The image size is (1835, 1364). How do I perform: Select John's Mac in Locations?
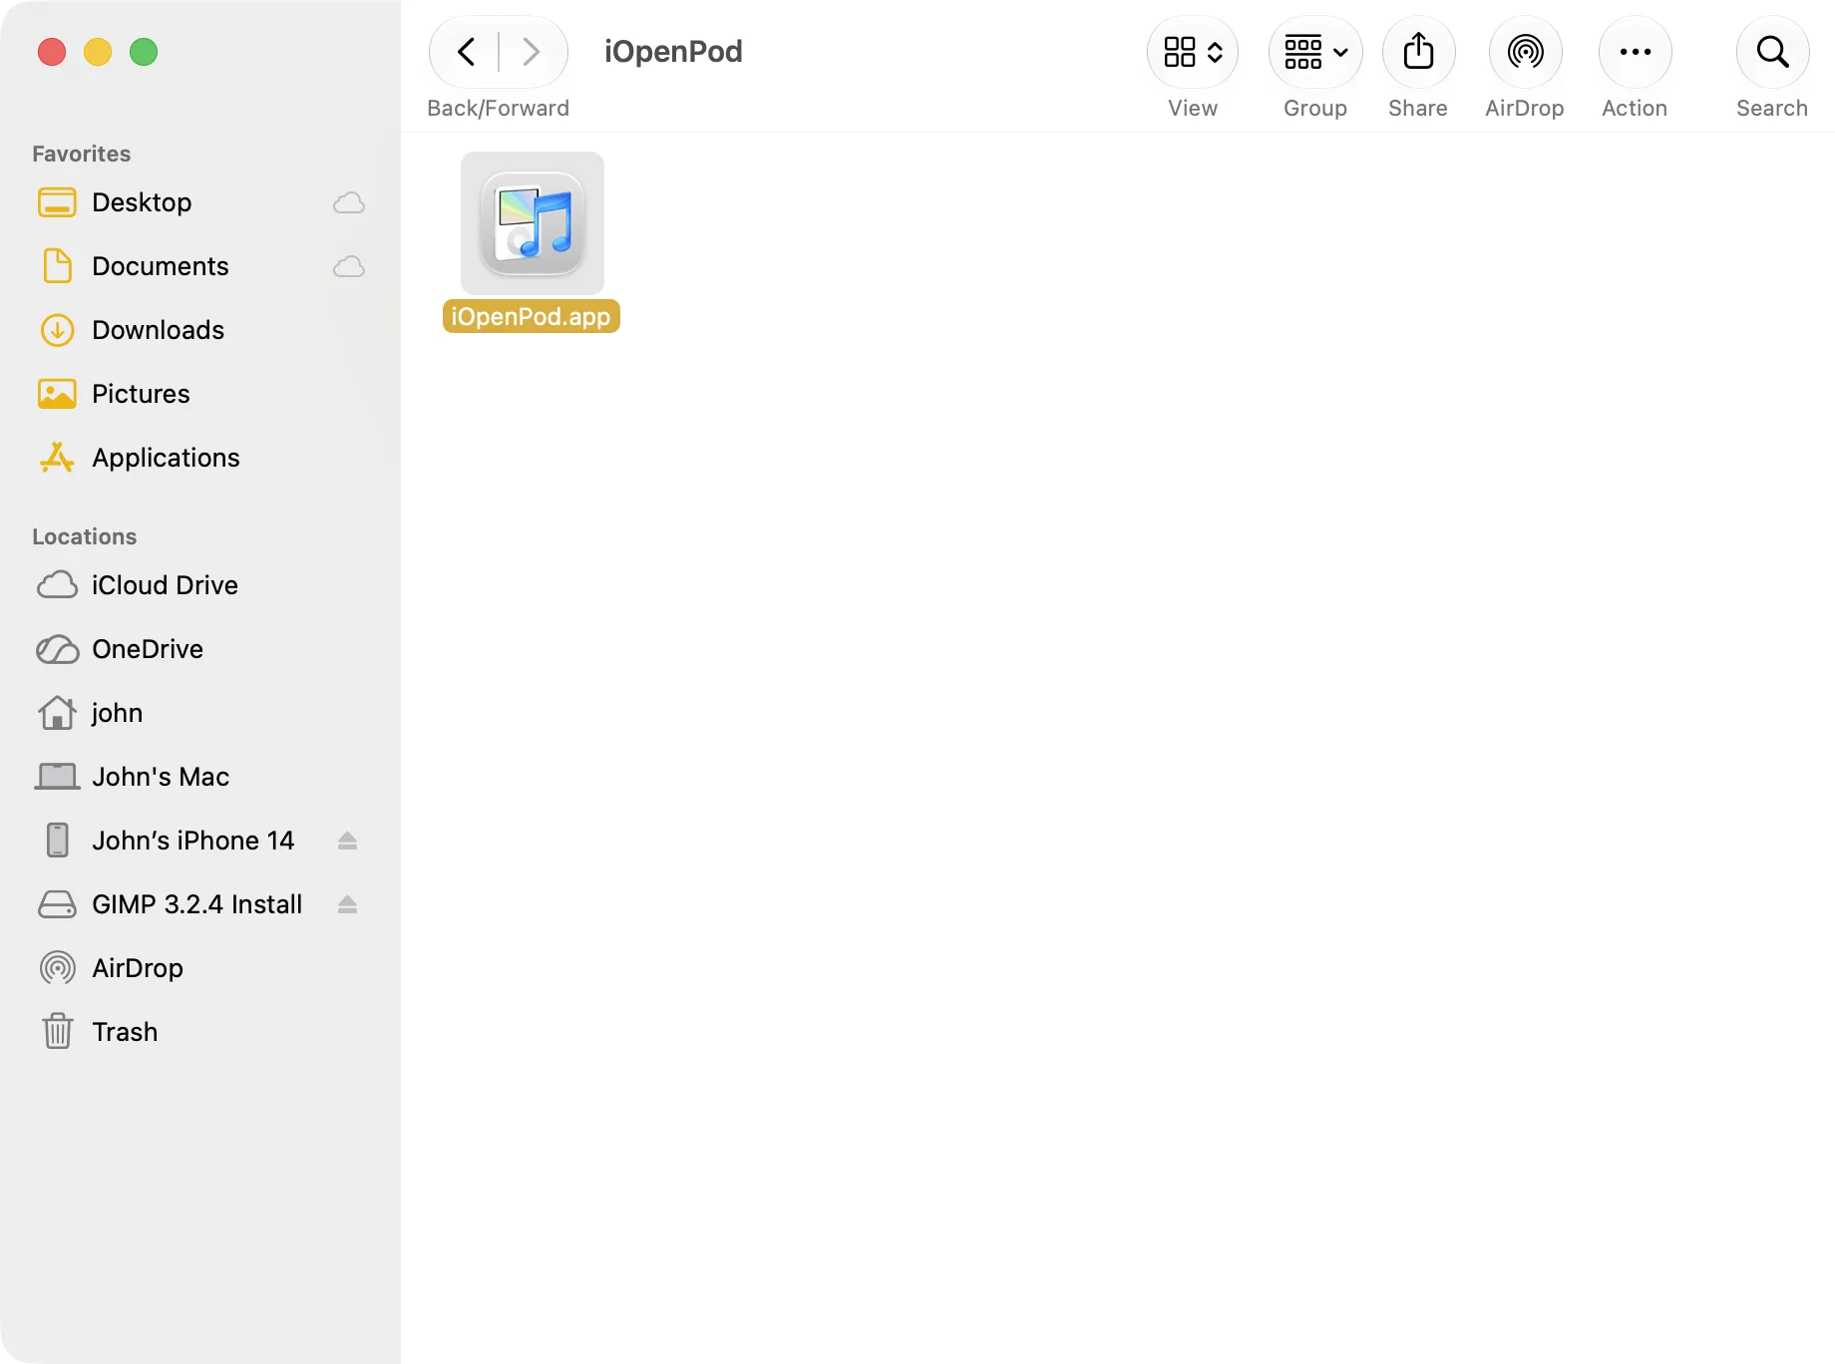click(200, 777)
